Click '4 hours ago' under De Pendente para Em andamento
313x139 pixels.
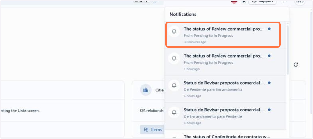coord(192,96)
